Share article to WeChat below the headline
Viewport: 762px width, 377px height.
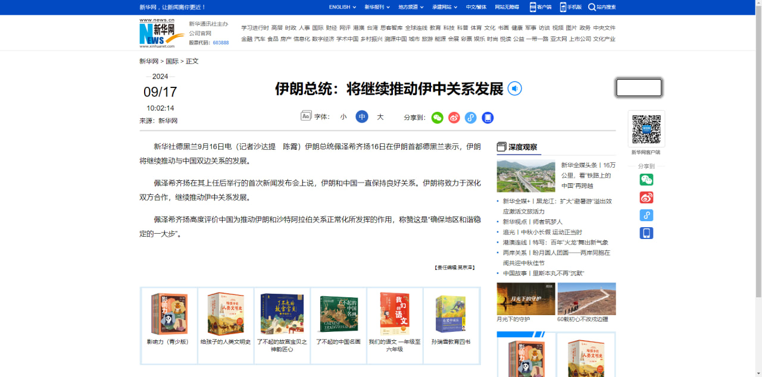coord(438,118)
